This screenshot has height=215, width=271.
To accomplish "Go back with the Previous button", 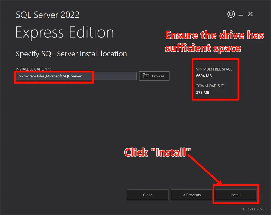I will pos(192,195).
